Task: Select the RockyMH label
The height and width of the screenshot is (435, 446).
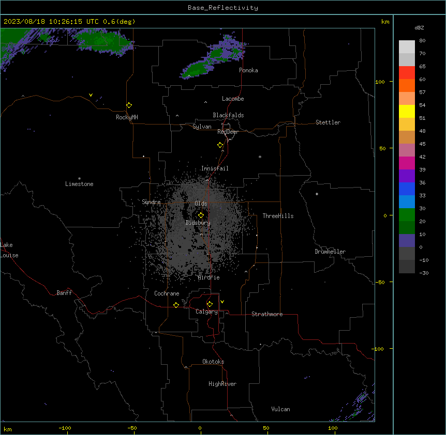Action: pos(127,117)
